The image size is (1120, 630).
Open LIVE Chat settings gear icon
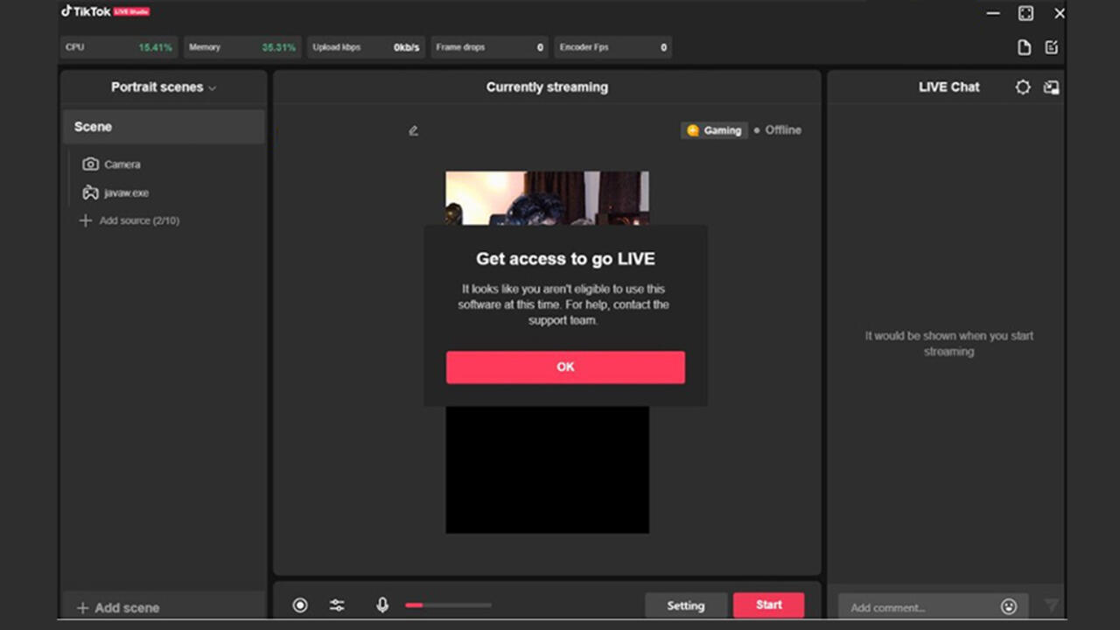point(1022,87)
